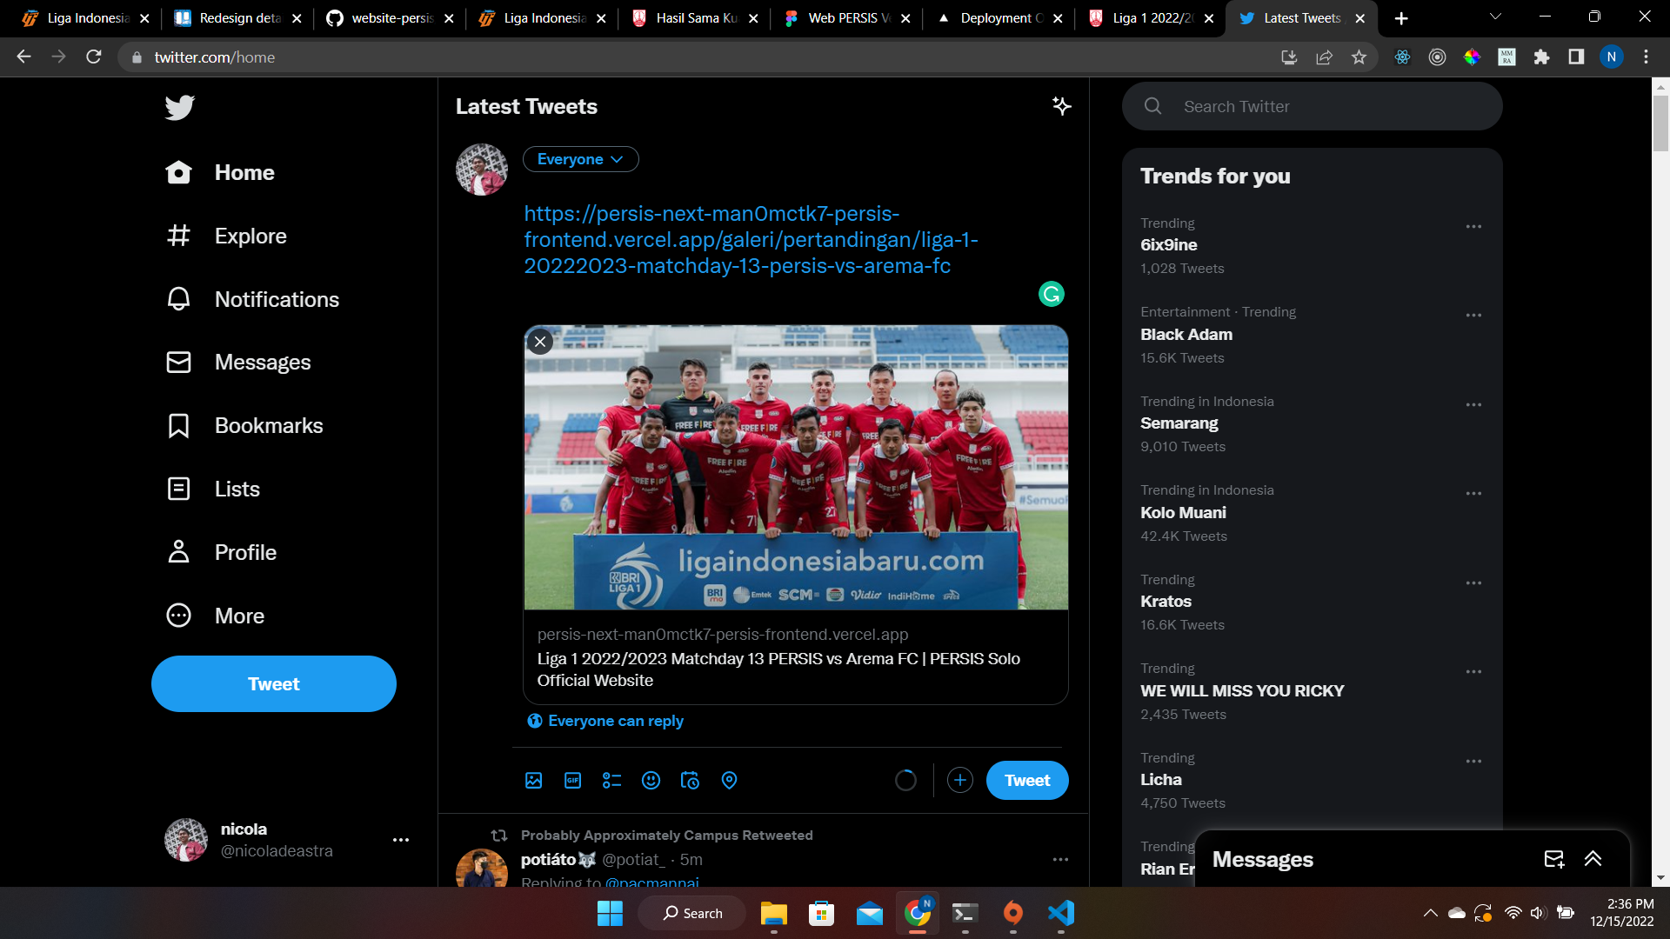Open options for Kolo Muani trend
The image size is (1670, 939).
click(1473, 494)
